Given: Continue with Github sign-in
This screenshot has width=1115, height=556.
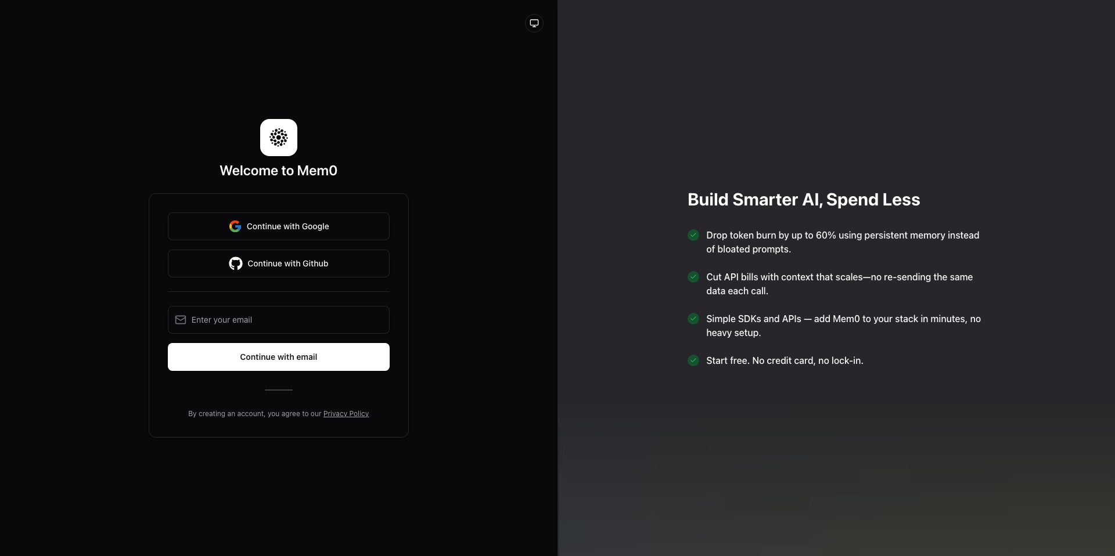Looking at the screenshot, I should point(279,263).
